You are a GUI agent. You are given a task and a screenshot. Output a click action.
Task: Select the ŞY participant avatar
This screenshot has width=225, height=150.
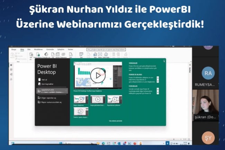pyautogui.click(x=208, y=138)
